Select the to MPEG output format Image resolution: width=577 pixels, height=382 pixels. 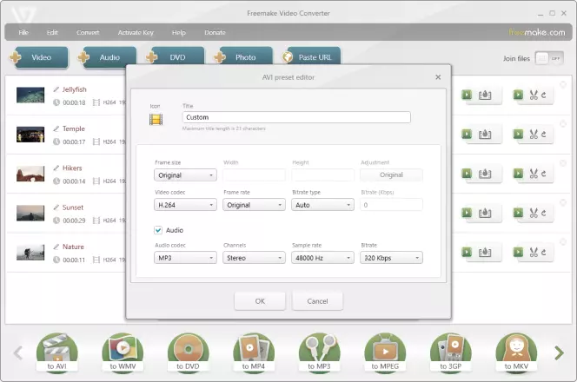(x=385, y=353)
